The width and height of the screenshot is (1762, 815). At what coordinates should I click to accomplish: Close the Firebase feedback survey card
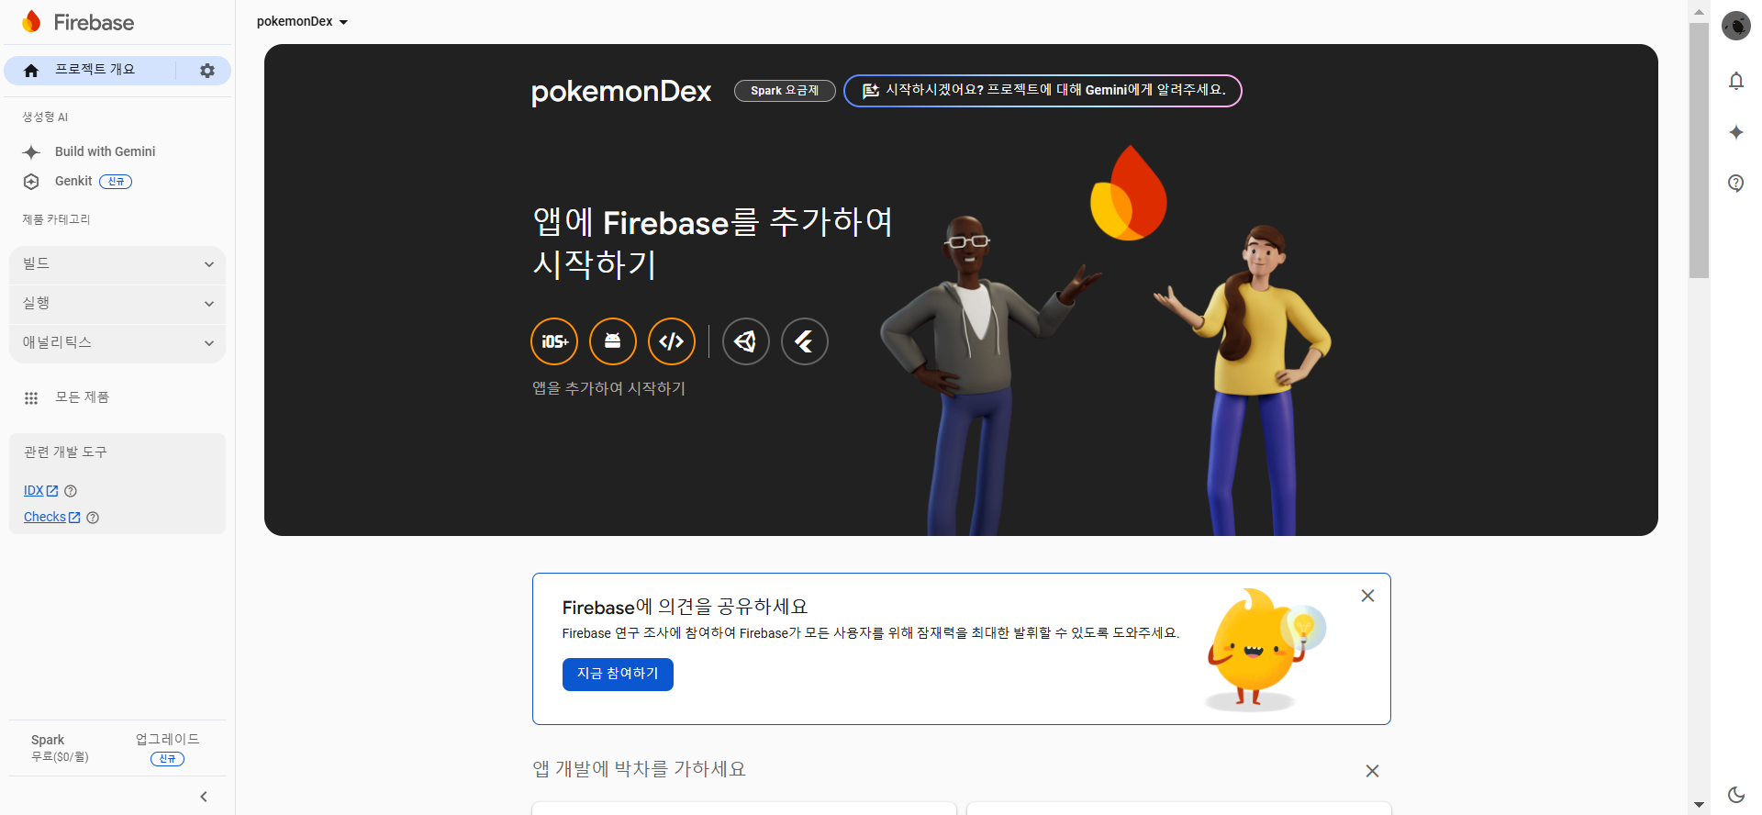click(1367, 596)
